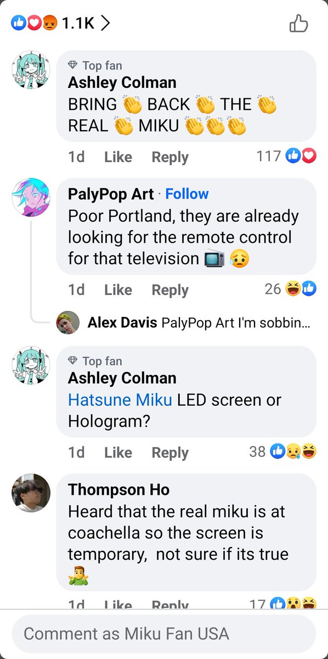Open Thompson Ho's profile picture
This screenshot has height=659, width=328.
click(31, 492)
